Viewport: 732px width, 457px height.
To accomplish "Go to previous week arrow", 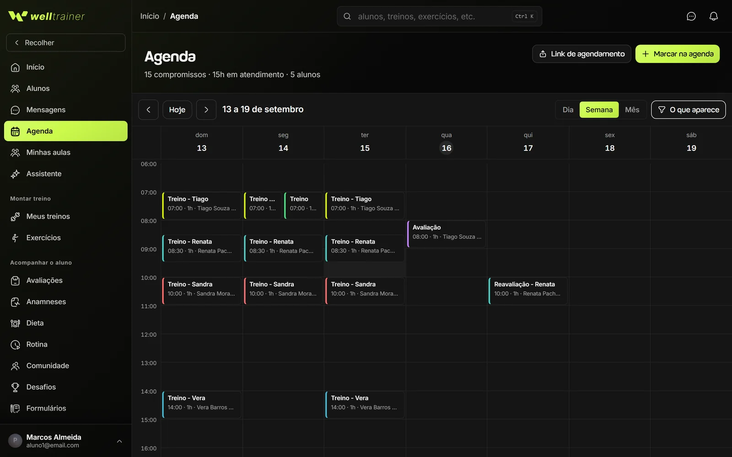I will 148,110.
